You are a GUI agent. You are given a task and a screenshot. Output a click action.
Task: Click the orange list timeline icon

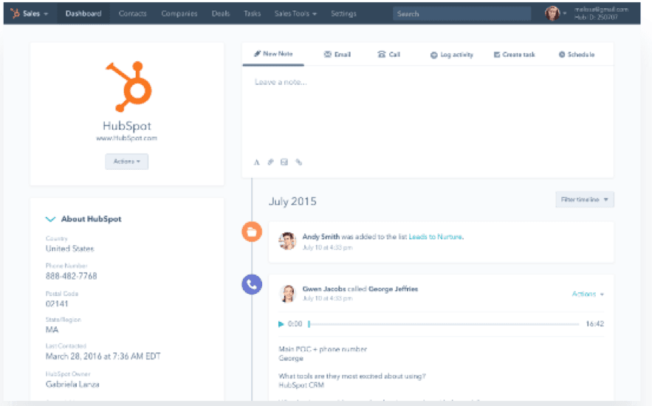tap(252, 232)
